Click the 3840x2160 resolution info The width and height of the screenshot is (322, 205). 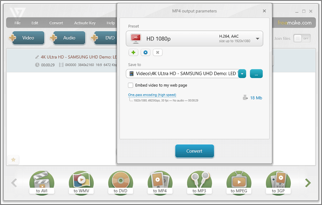[x=86, y=65]
